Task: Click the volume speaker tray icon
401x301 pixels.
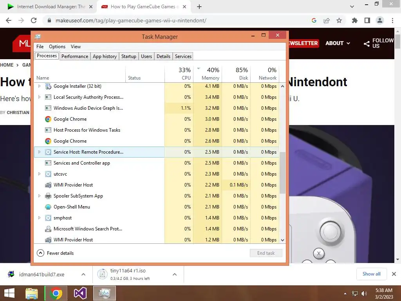Action: [364, 294]
